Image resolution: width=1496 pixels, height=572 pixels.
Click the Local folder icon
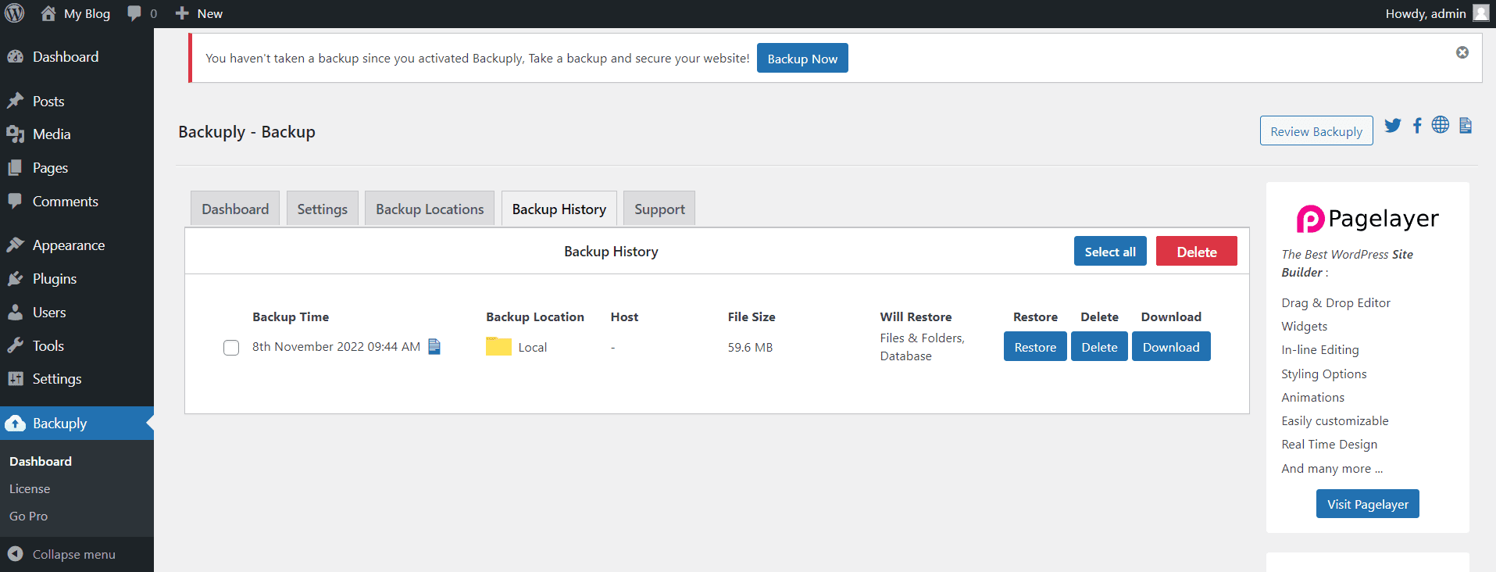click(x=498, y=346)
